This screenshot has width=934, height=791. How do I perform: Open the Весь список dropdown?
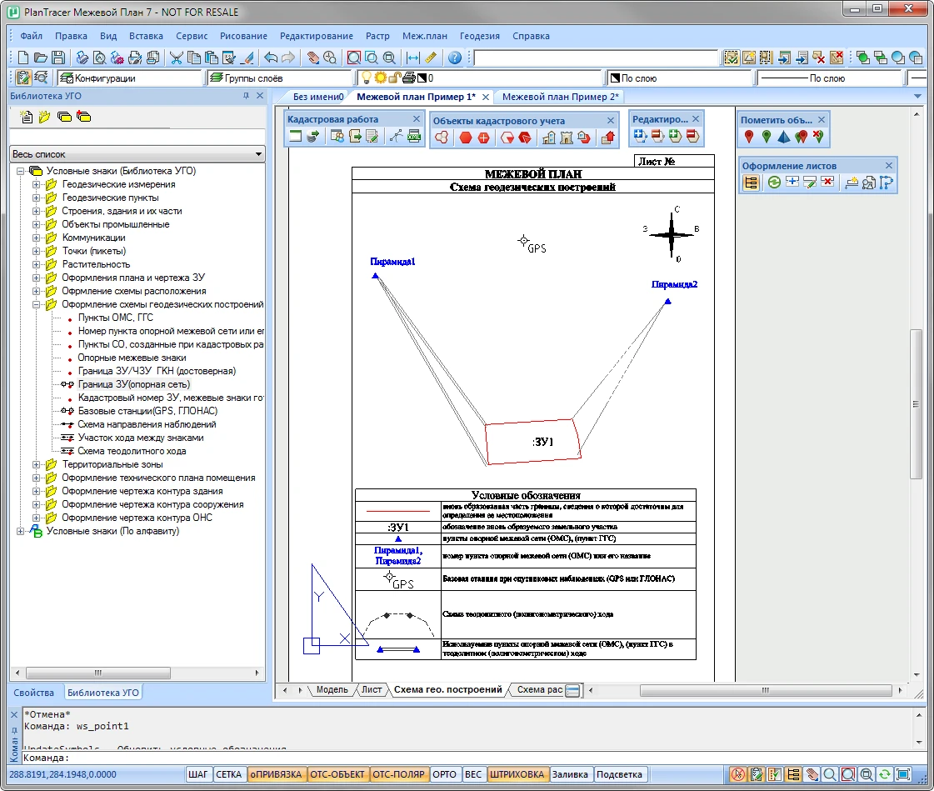point(258,154)
